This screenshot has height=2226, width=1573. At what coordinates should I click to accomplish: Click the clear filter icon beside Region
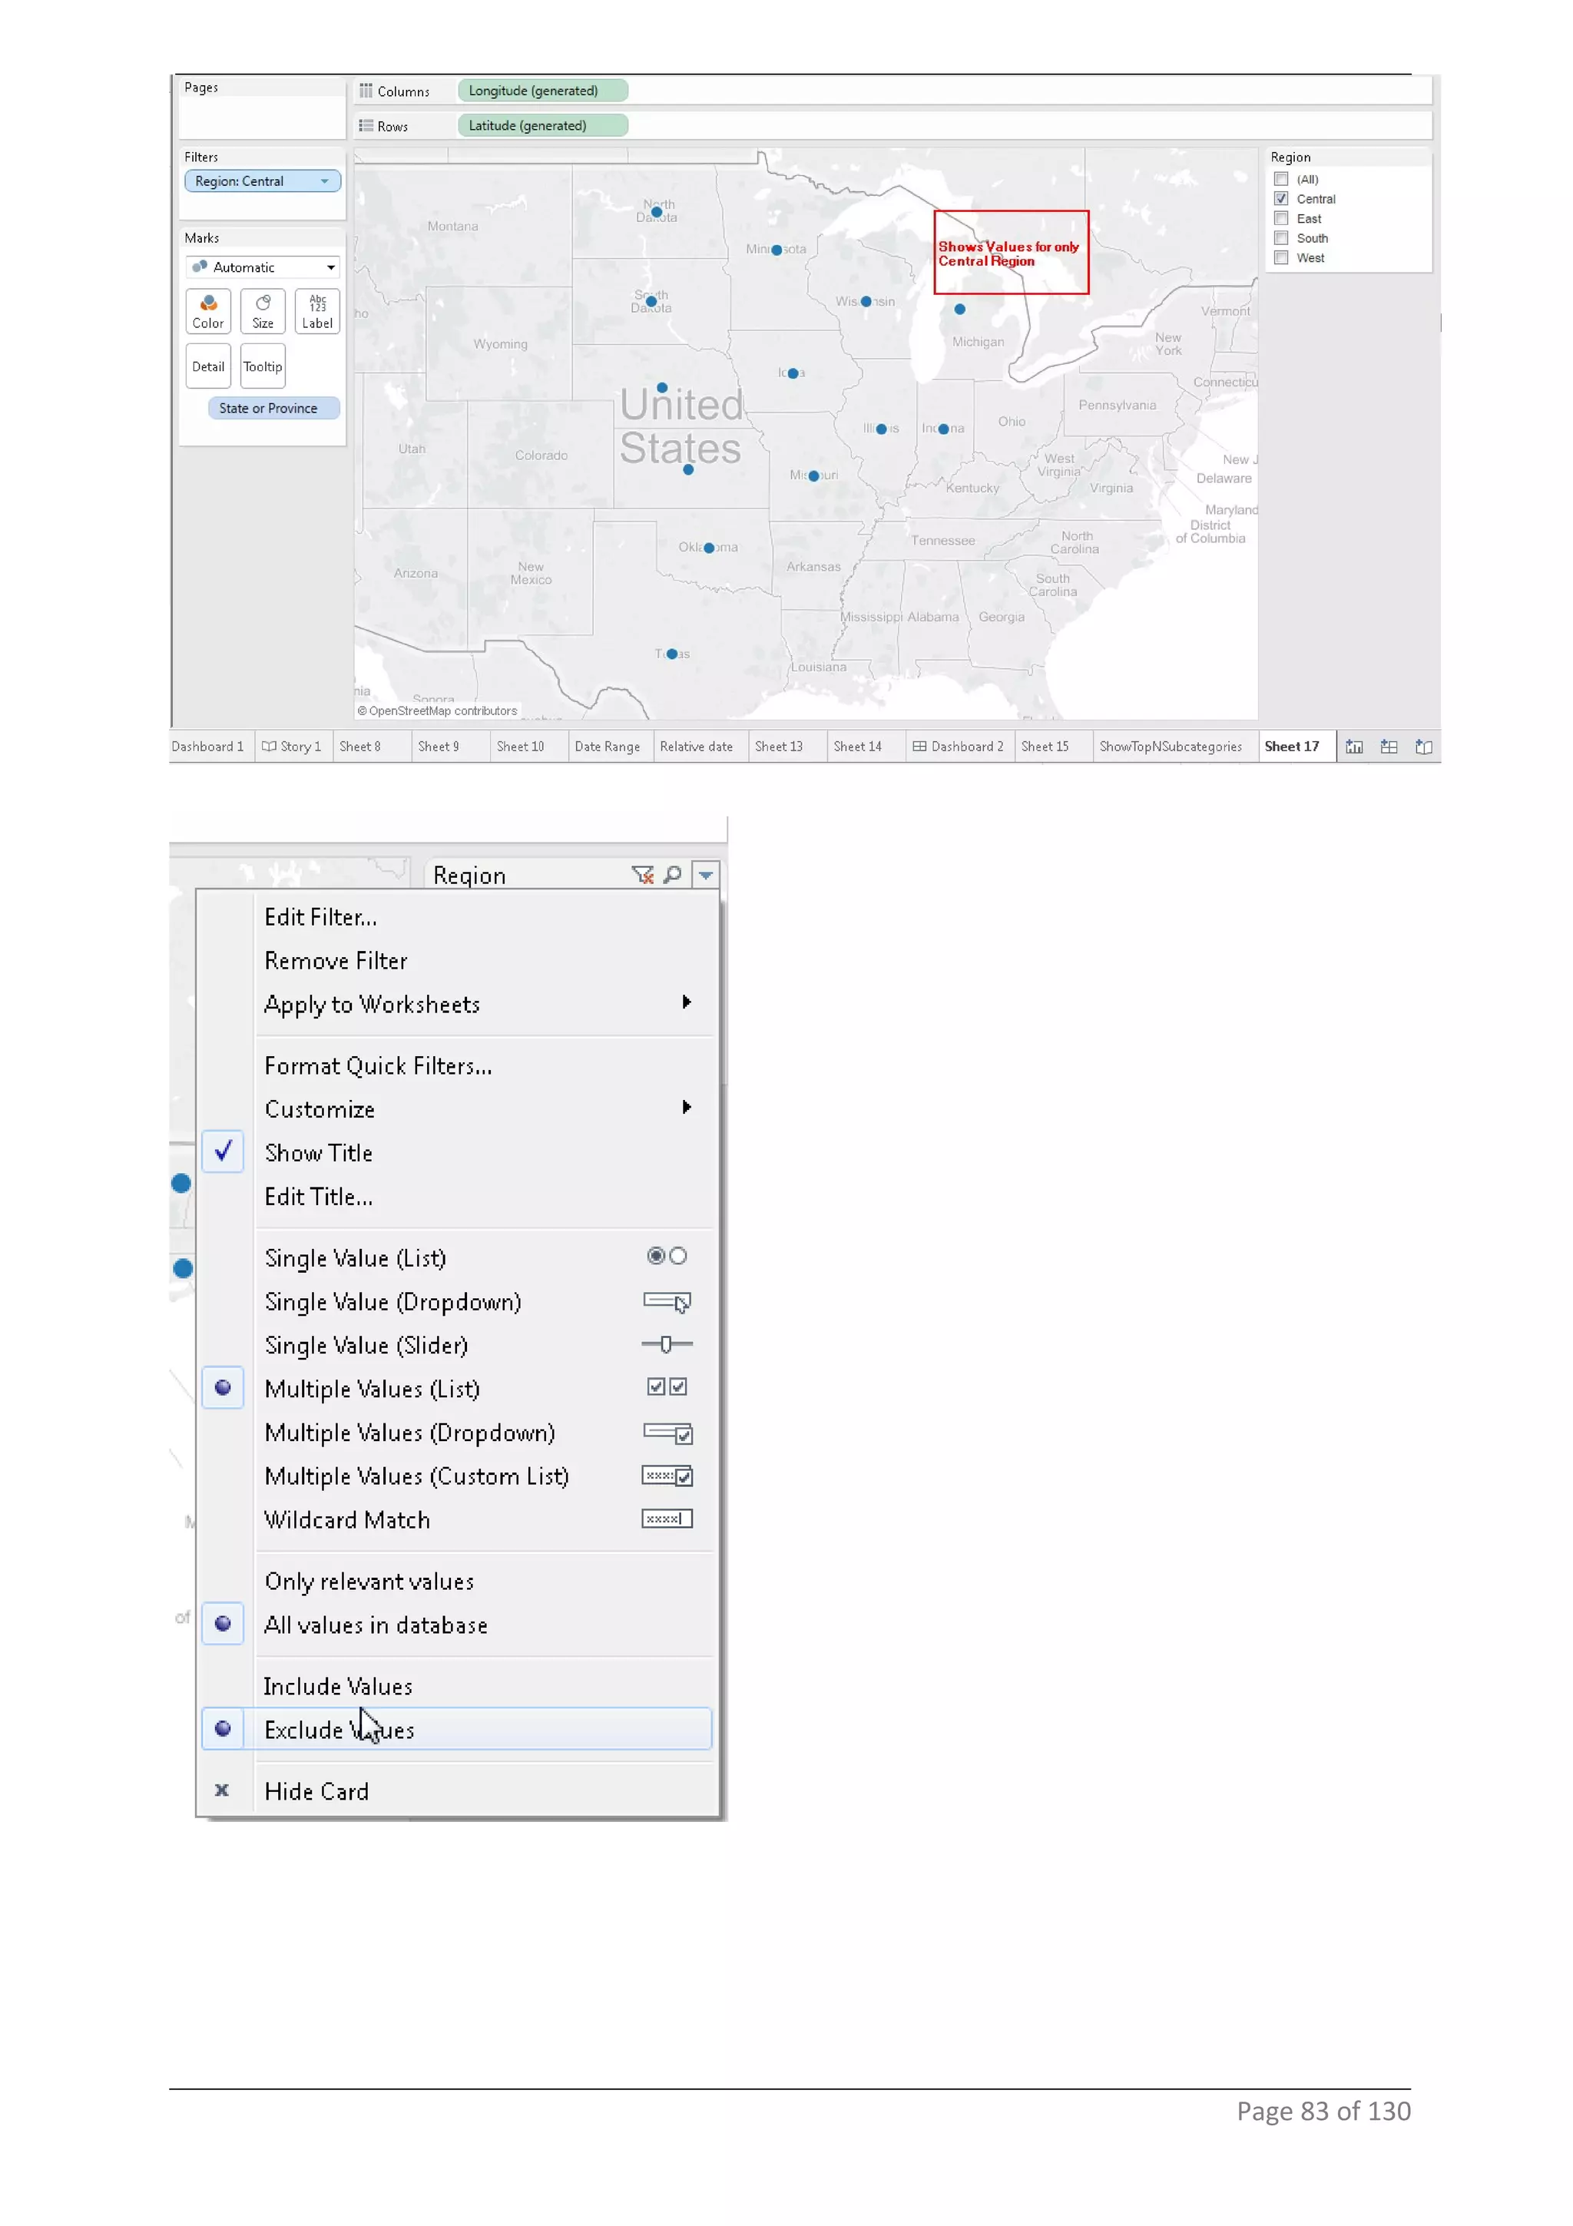point(641,874)
